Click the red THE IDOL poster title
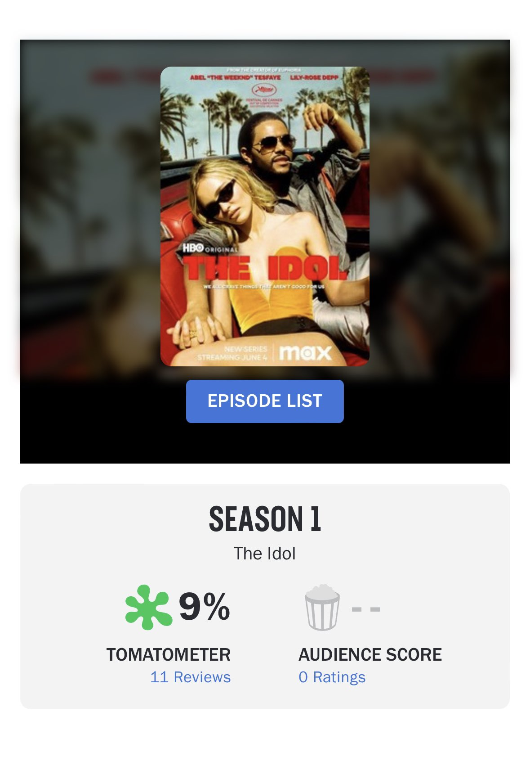 pyautogui.click(x=265, y=269)
